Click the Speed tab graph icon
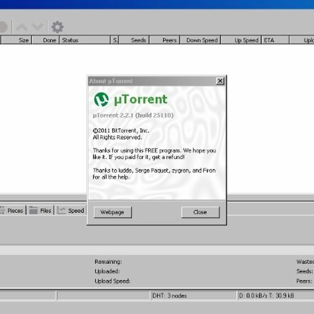Viewport: 314px width, 314px height. (62, 210)
